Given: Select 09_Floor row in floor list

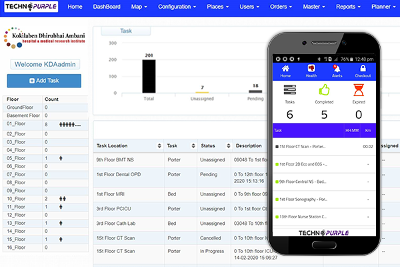Looking at the screenshot, I should tap(45, 191).
